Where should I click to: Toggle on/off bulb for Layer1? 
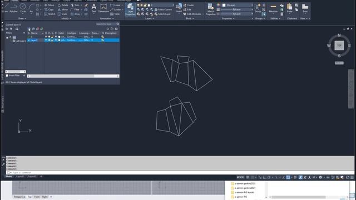(x=46, y=40)
